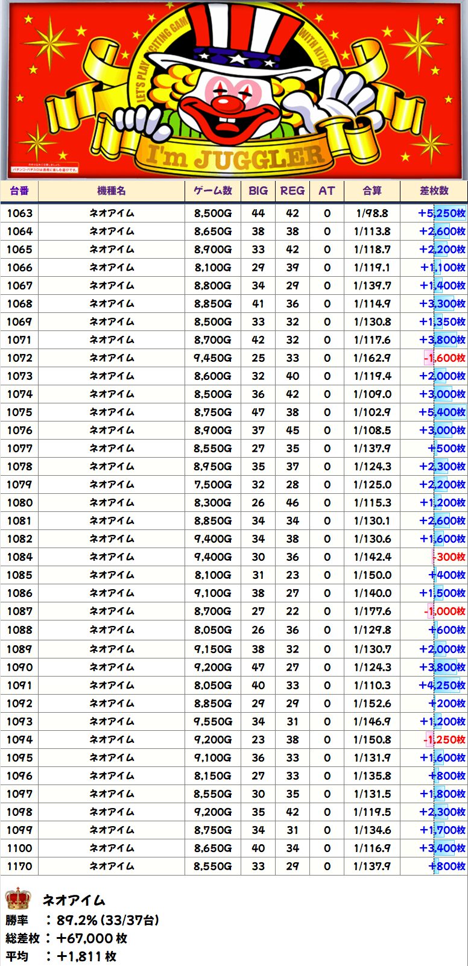Screen dimensions: 468x966
Task: Select the 1/98.8 combined rate cell
Action: click(372, 213)
